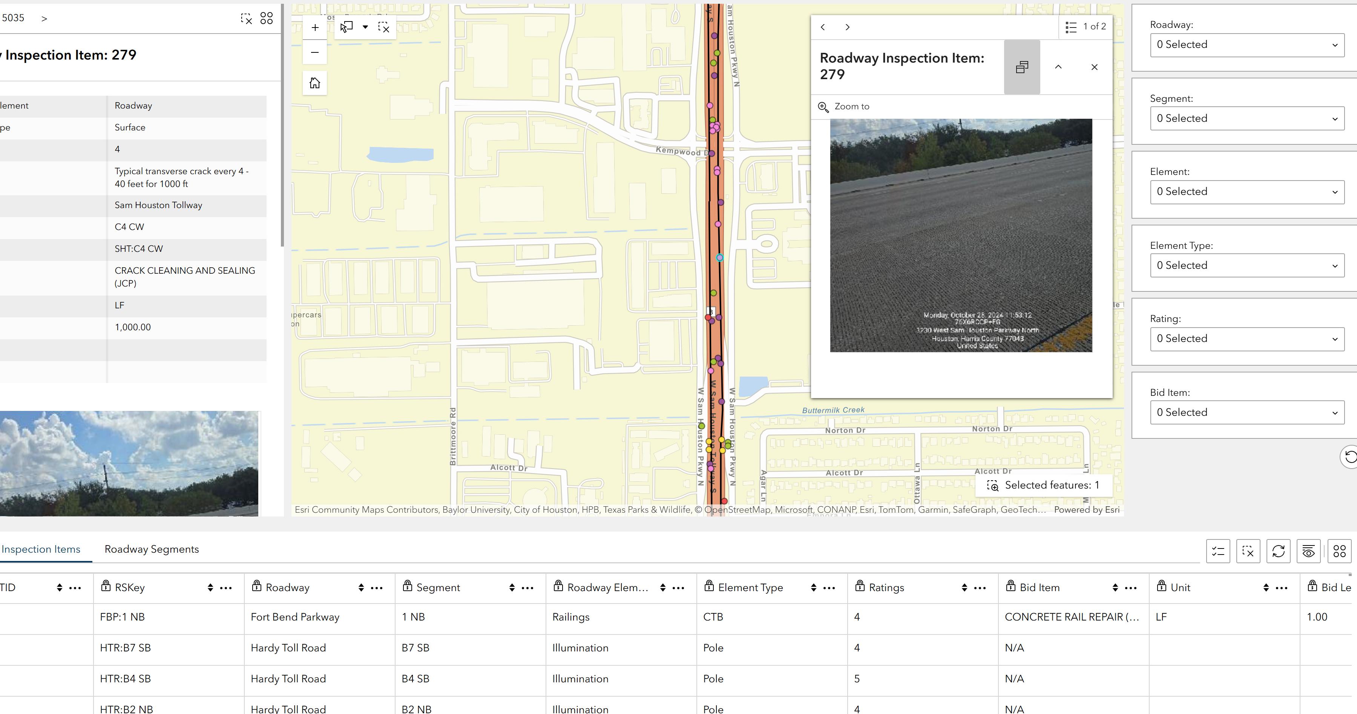Dock the popup using the dock icon

pos(1021,67)
